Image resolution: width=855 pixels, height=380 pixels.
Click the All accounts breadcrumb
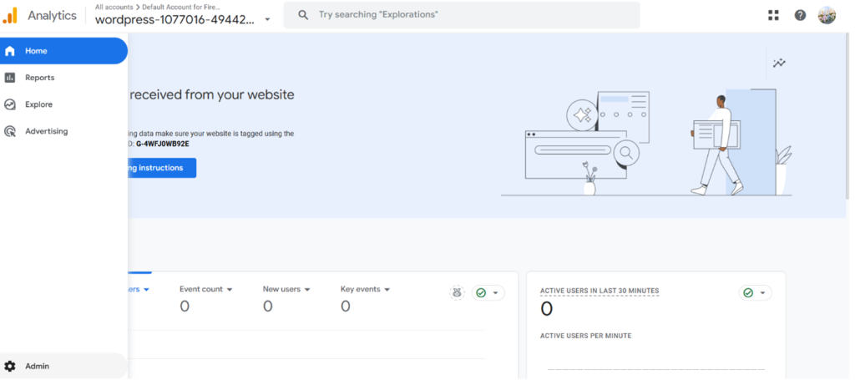(x=114, y=7)
